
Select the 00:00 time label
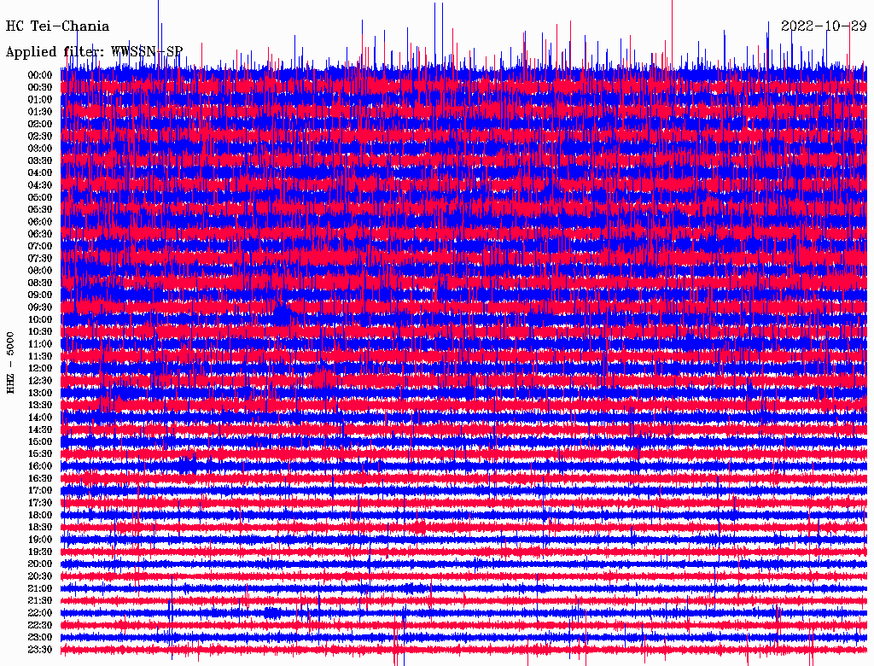click(x=40, y=75)
